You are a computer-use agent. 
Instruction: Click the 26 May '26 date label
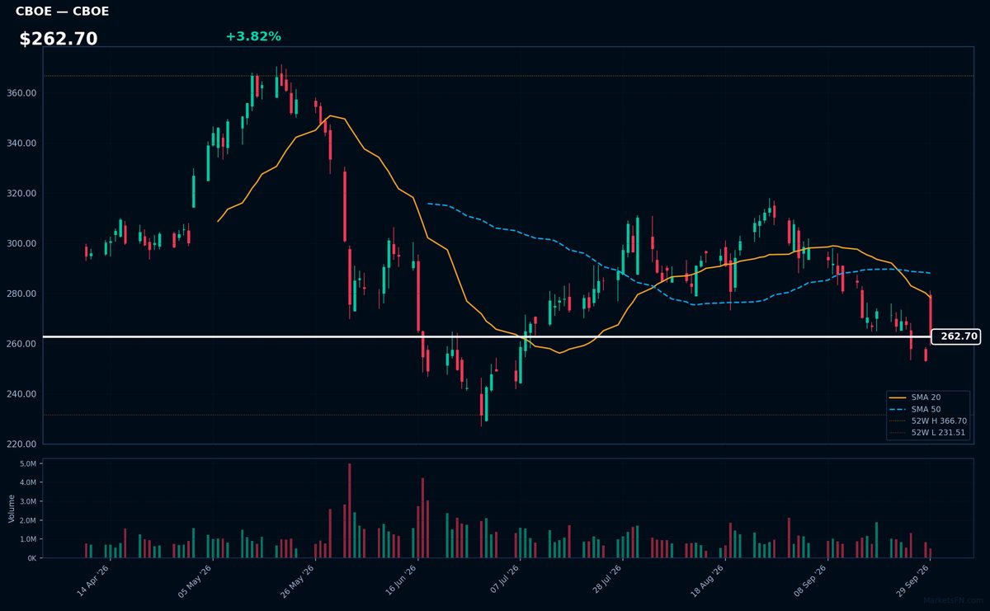[x=298, y=581]
